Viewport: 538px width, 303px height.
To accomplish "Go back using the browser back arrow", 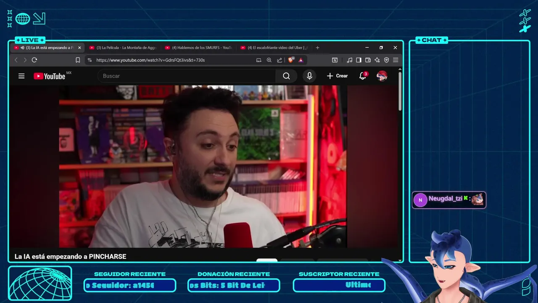I will click(16, 60).
